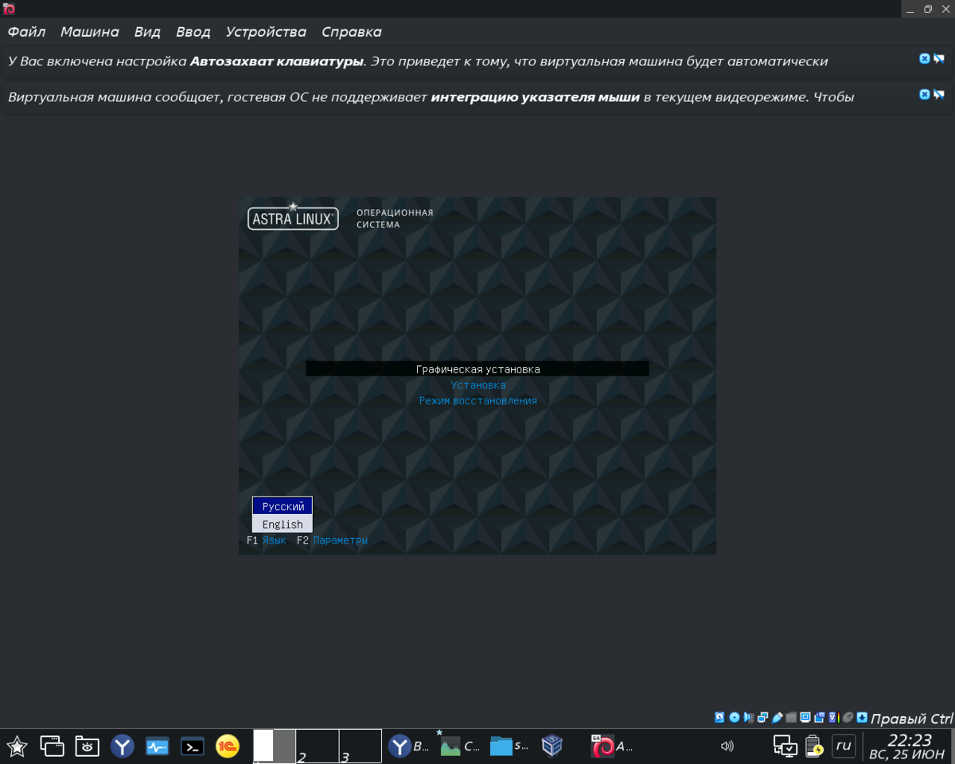Open file manager with eye icon

[x=88, y=746]
